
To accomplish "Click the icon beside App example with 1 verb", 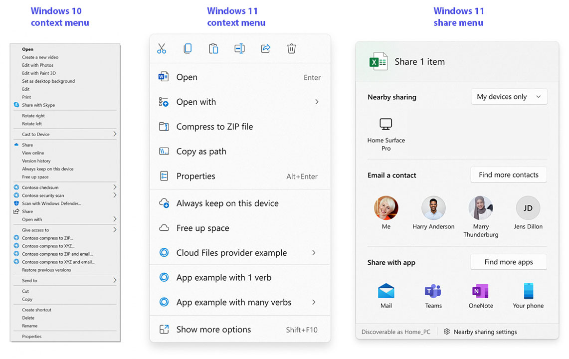I will (x=164, y=277).
